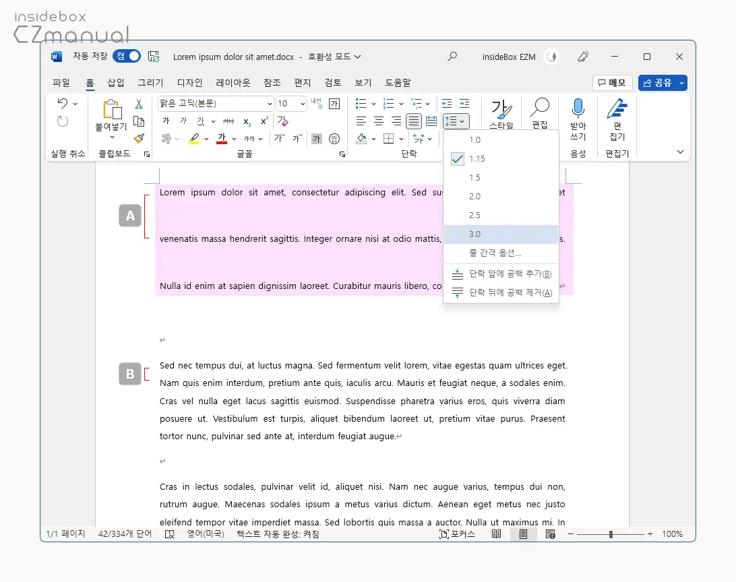
Task: Open the 검토 ribbon tab
Action: [333, 83]
